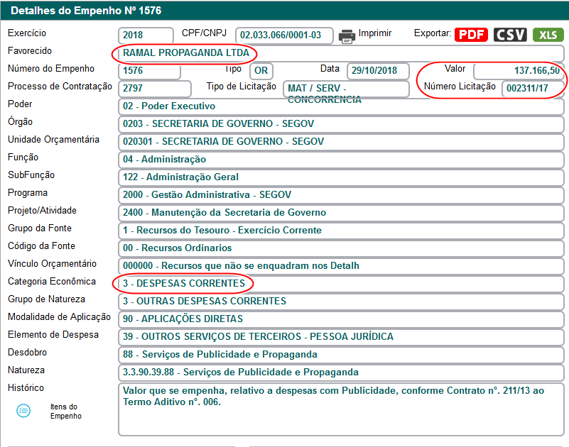This screenshot has height=447, width=569.
Task: Click the Processo de Contratação field 2797
Action: (155, 89)
